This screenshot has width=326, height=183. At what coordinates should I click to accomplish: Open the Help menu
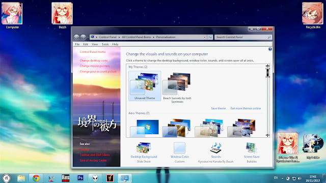[x=115, y=44]
